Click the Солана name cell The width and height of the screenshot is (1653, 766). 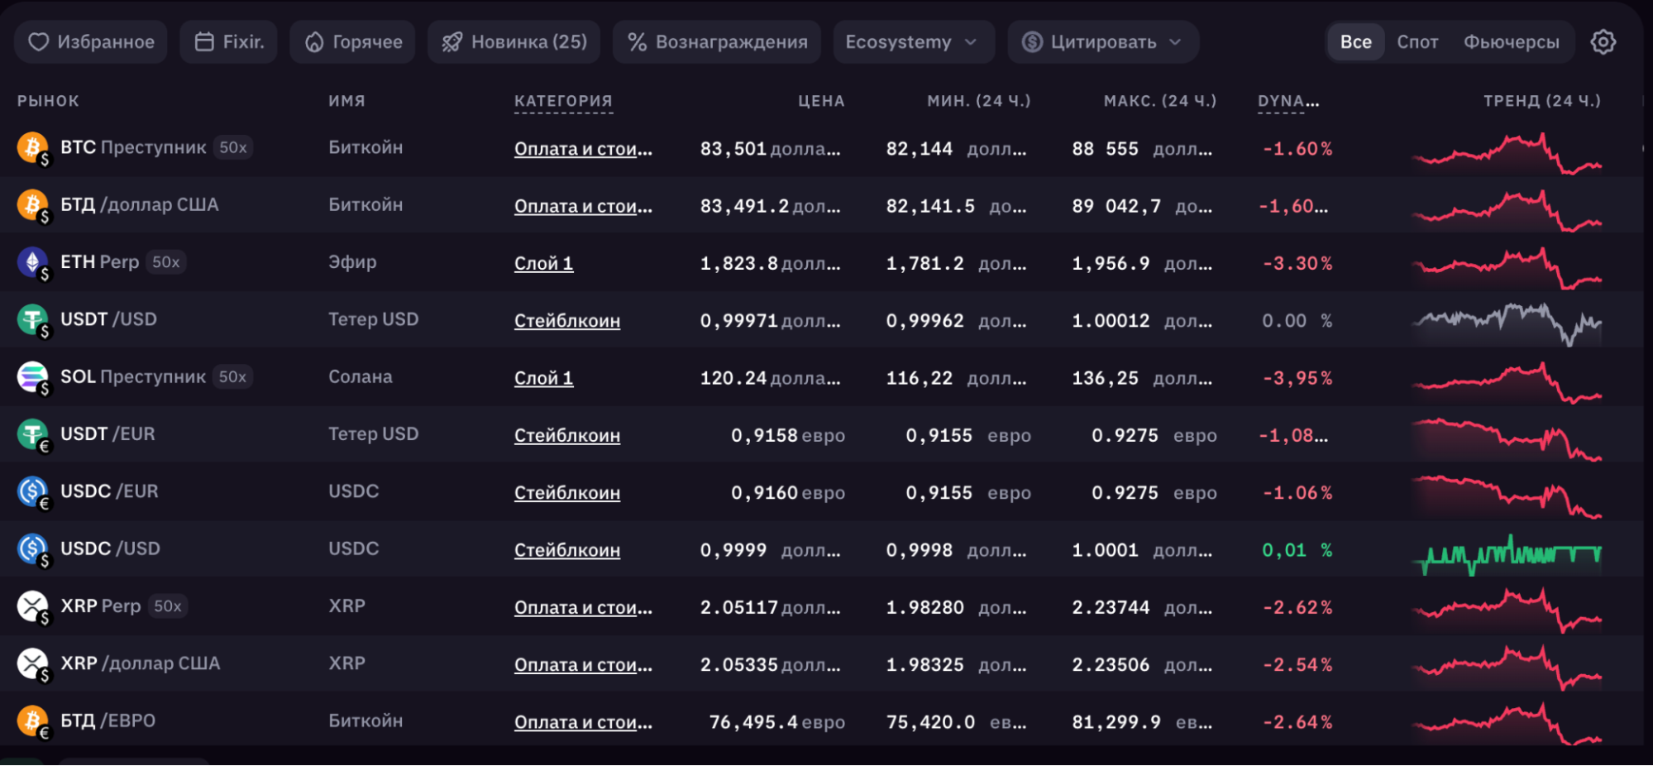click(361, 377)
